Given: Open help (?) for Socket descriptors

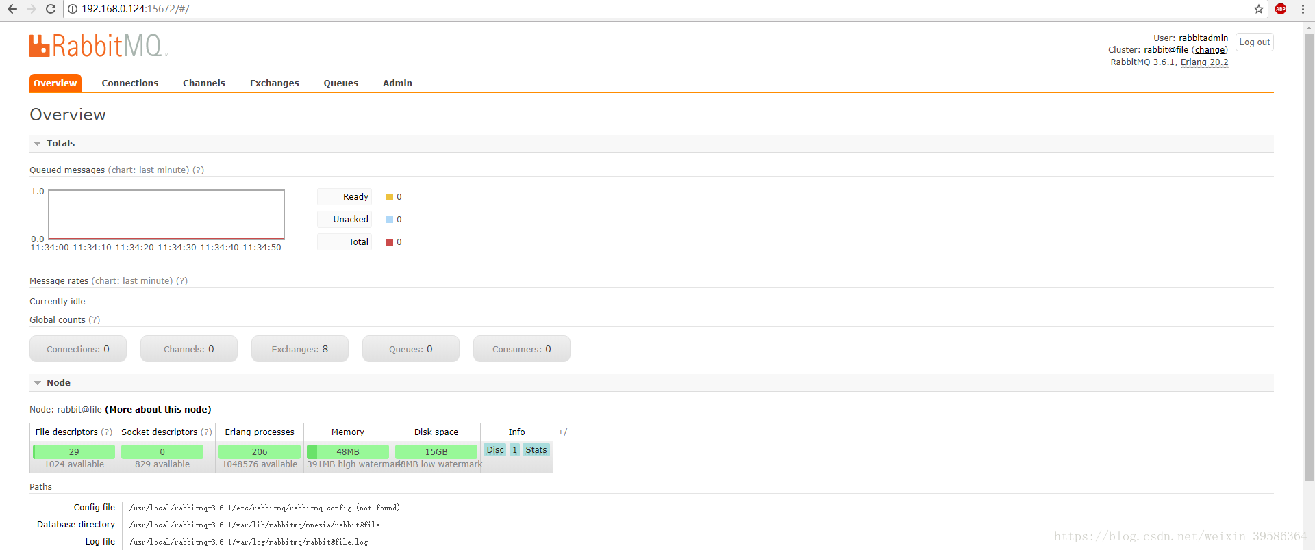Looking at the screenshot, I should tap(206, 432).
